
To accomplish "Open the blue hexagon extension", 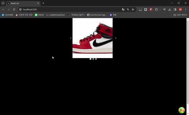I will click(x=146, y=9).
